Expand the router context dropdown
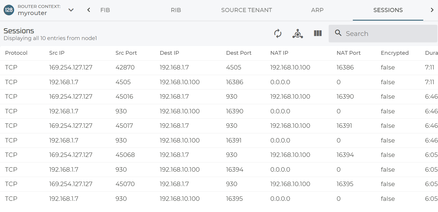 71,10
